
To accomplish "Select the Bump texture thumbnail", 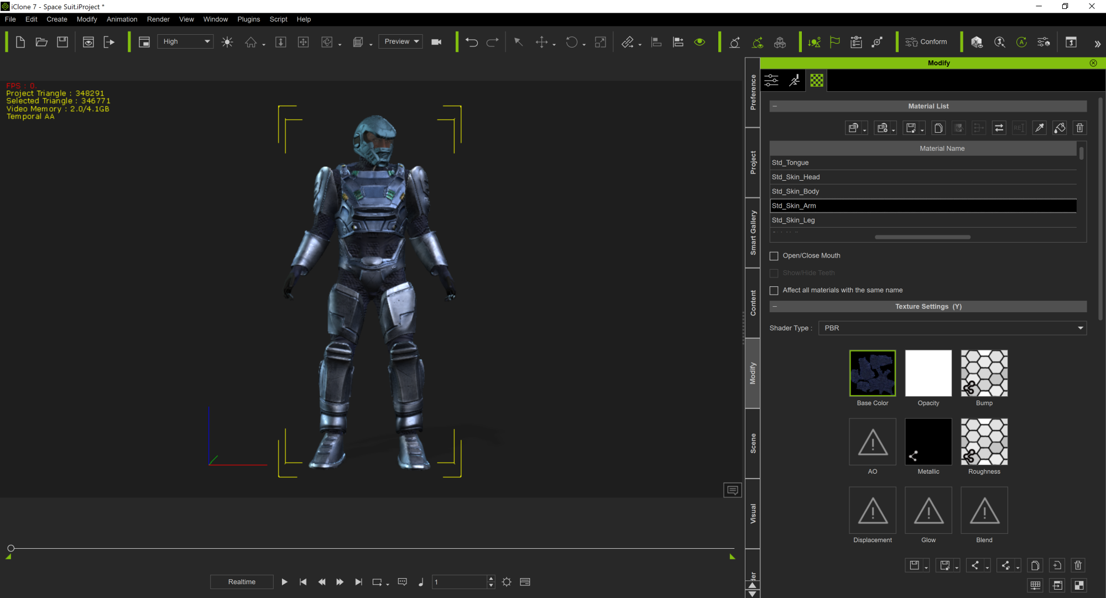I will pos(984,373).
